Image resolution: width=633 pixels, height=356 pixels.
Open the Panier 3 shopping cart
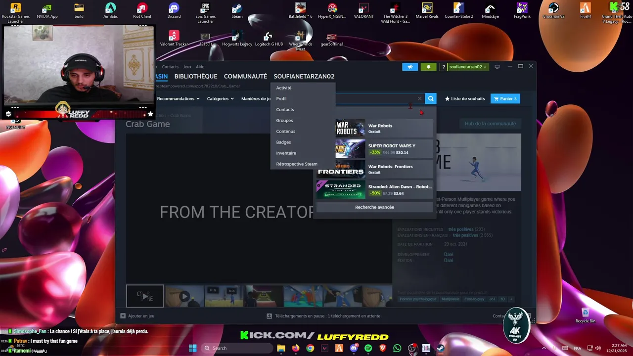505,98
